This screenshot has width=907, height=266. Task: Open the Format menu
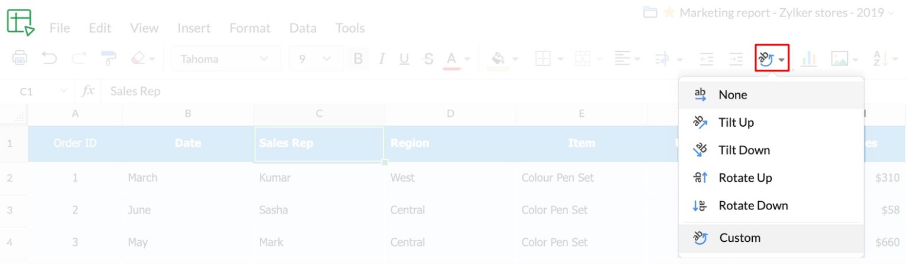tap(249, 28)
